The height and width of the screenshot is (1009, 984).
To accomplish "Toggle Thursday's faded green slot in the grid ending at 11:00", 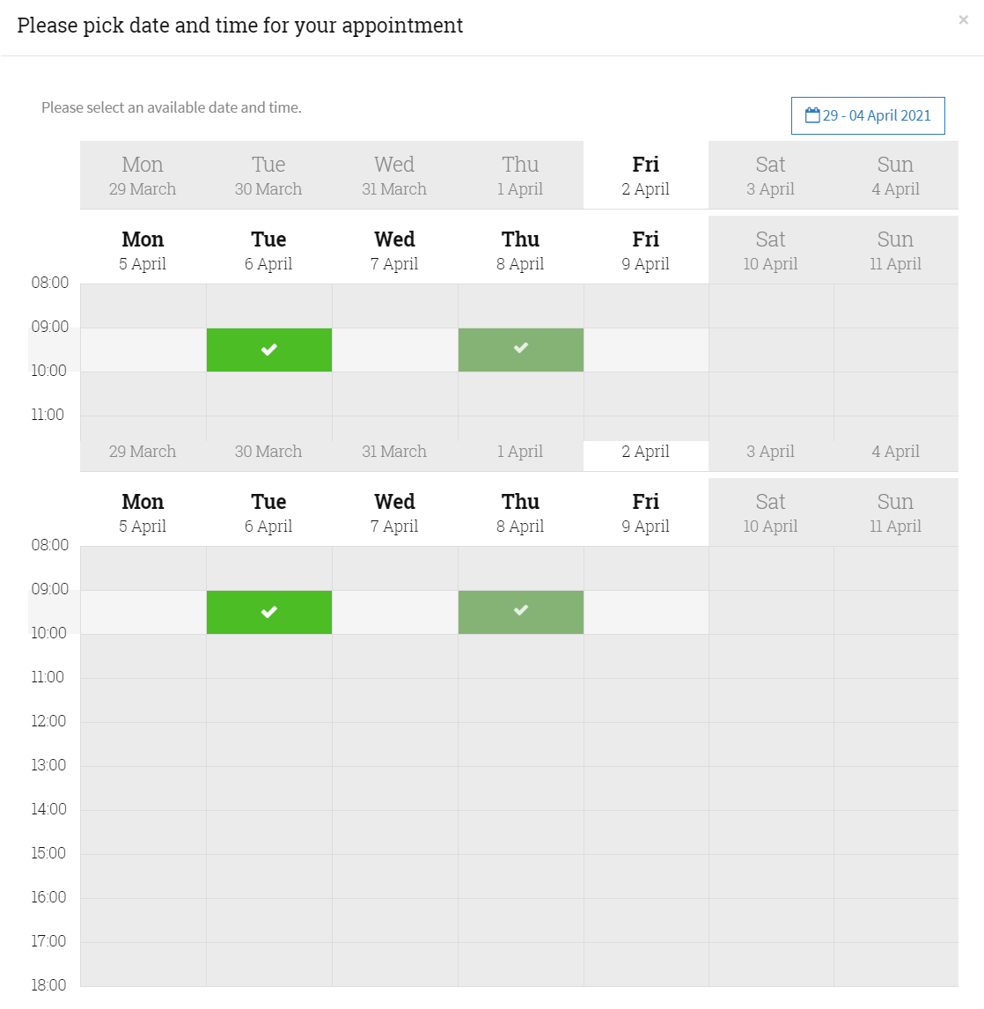I will [x=521, y=350].
